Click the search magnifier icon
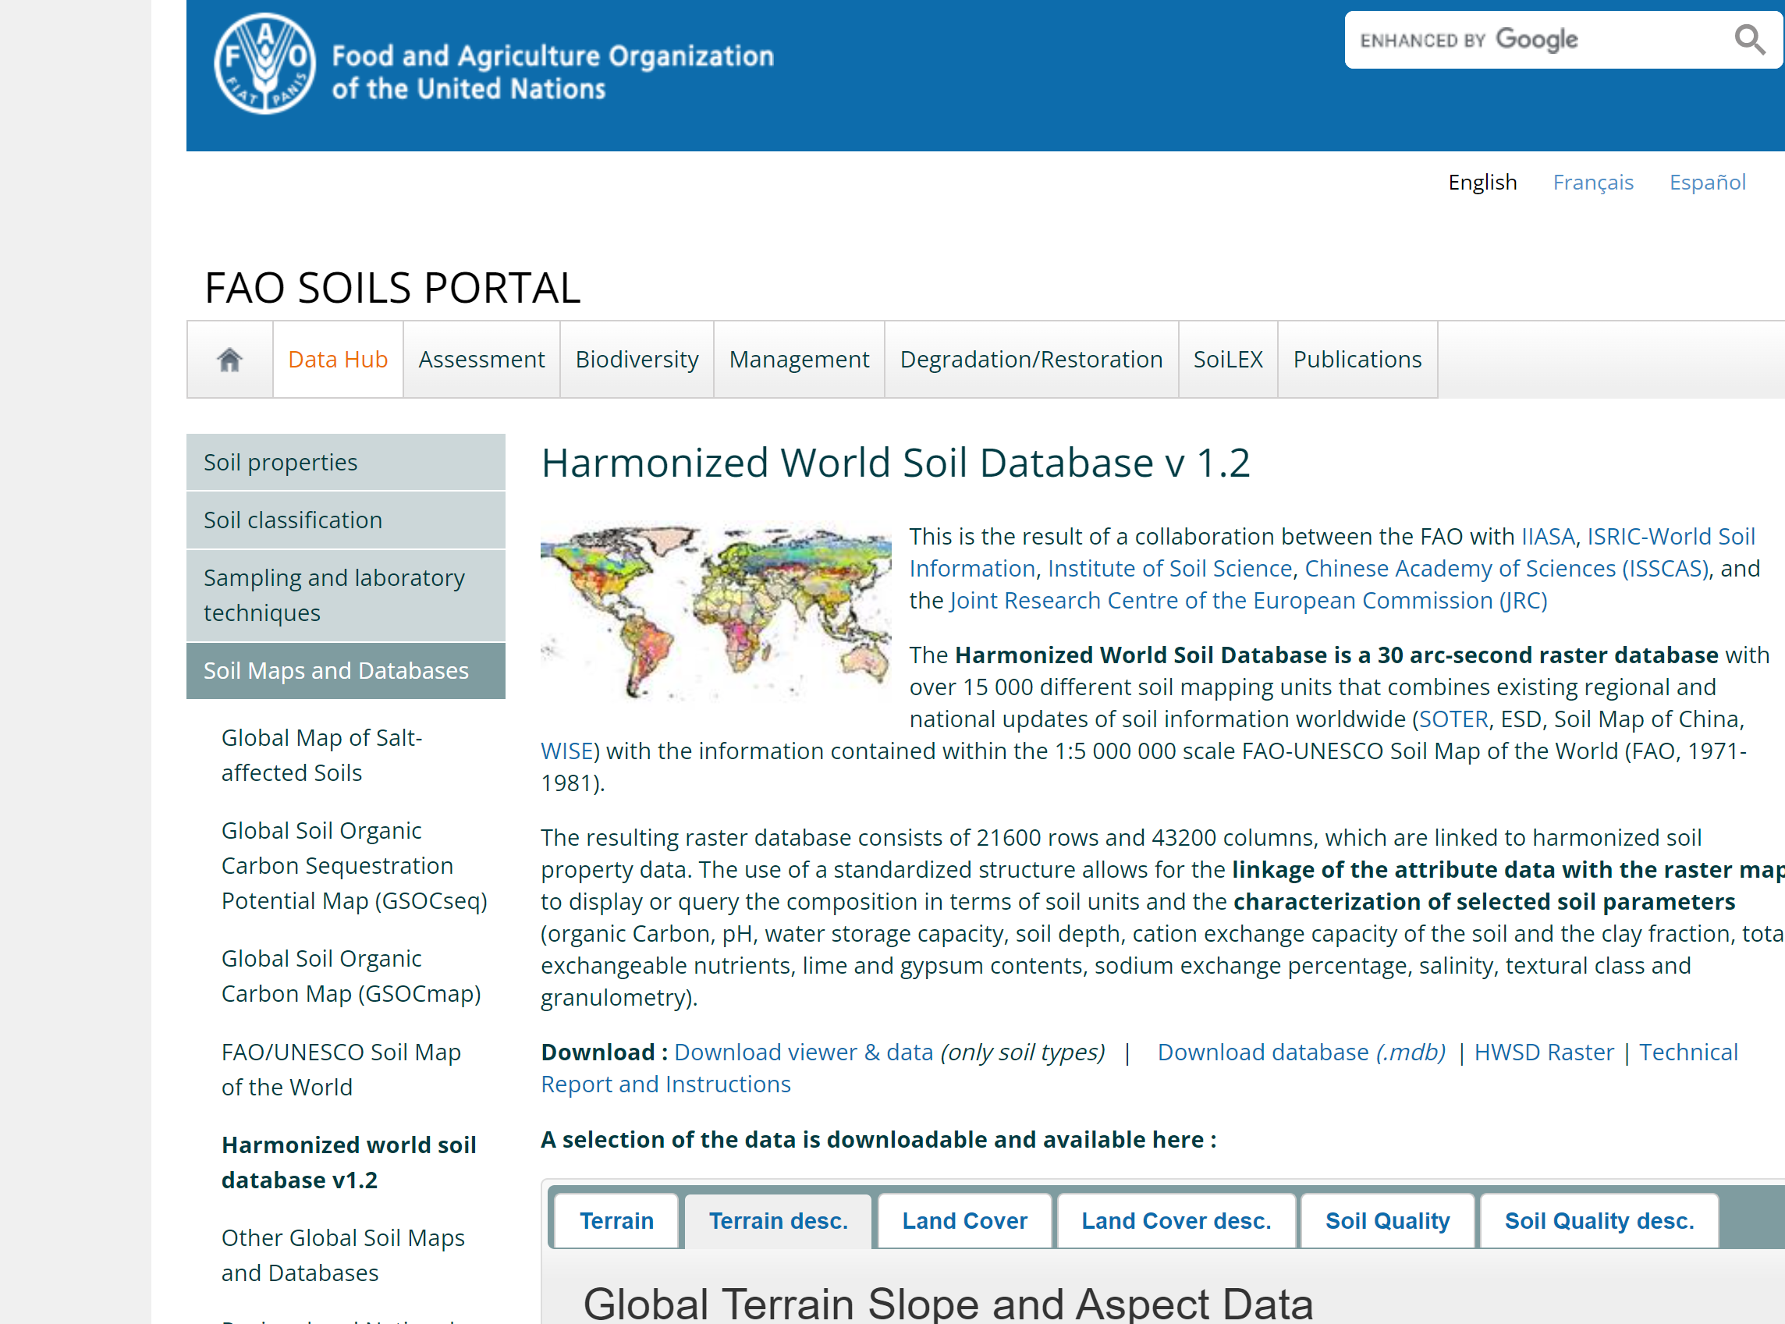The height and width of the screenshot is (1324, 1785). (x=1749, y=39)
